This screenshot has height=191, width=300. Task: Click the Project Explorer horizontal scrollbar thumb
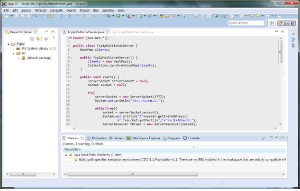[23, 175]
